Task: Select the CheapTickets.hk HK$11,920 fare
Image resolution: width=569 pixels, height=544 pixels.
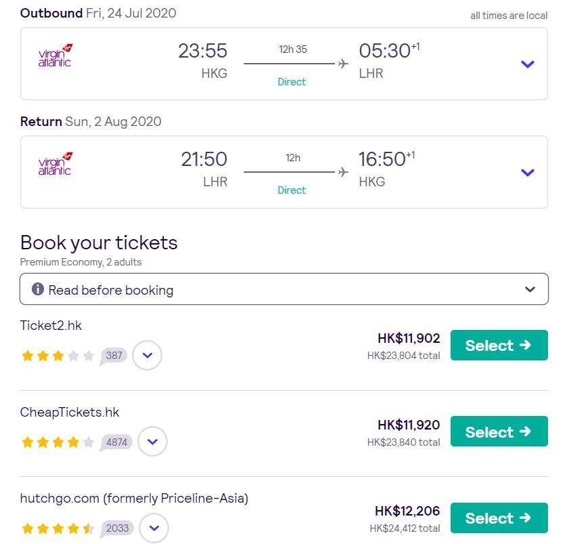Action: pos(499,432)
